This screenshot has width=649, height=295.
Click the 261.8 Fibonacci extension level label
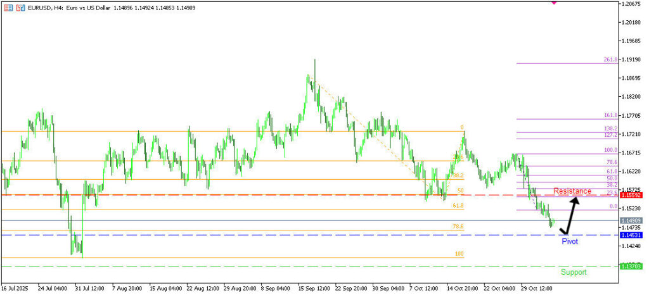pyautogui.click(x=610, y=60)
